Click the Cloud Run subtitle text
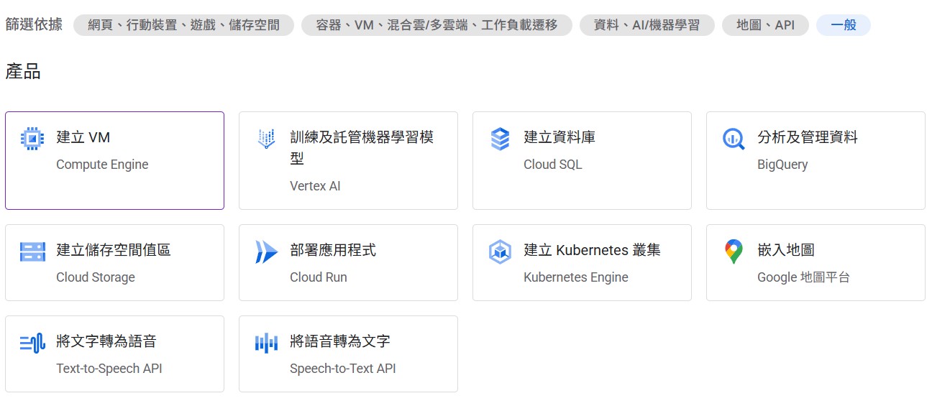 coord(319,277)
